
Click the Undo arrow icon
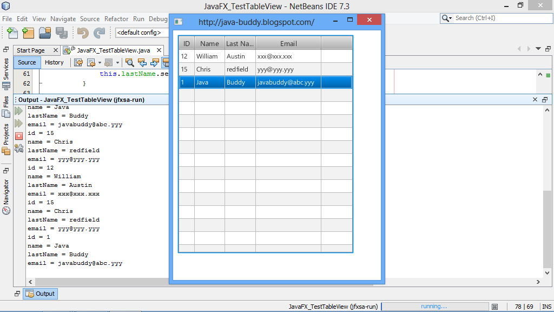pos(83,33)
